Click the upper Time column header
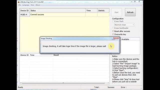 pos(91,10)
